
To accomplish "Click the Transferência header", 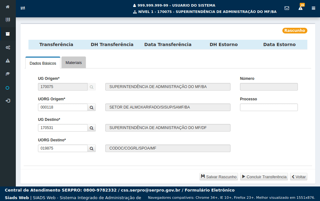I will click(x=56, y=44).
